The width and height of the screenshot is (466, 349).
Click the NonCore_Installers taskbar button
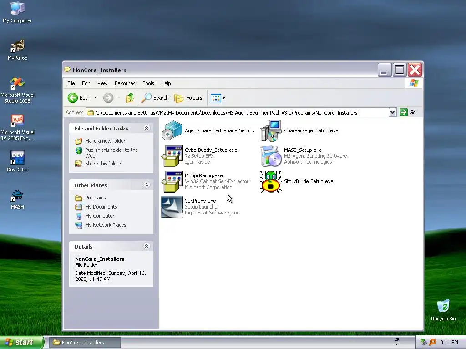tap(85, 343)
